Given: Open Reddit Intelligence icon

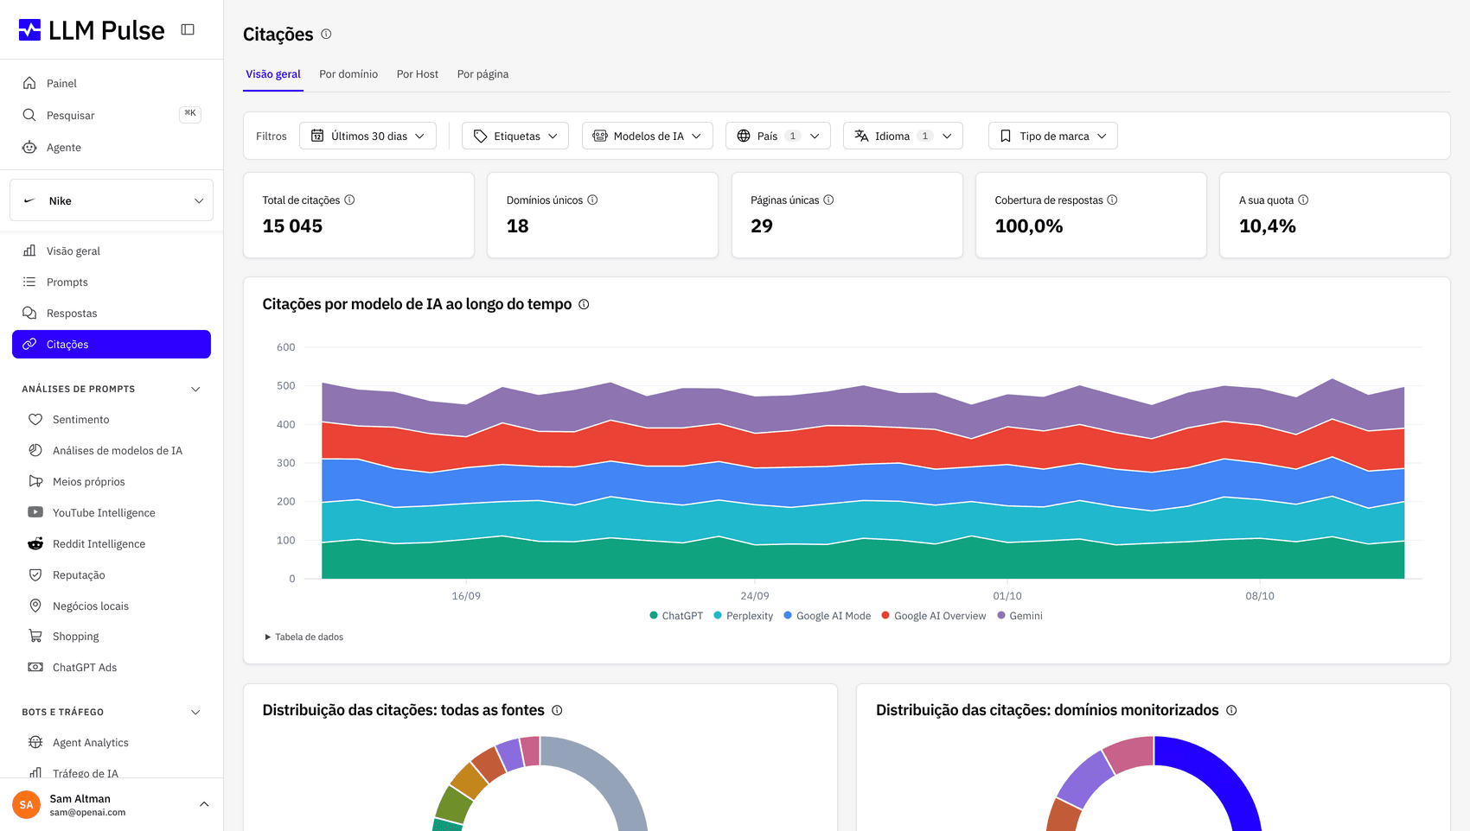Looking at the screenshot, I should click(x=35, y=543).
